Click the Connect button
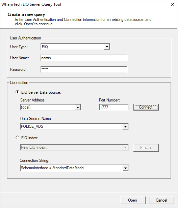Screen dimensions: 178x208 pyautogui.click(x=146, y=107)
